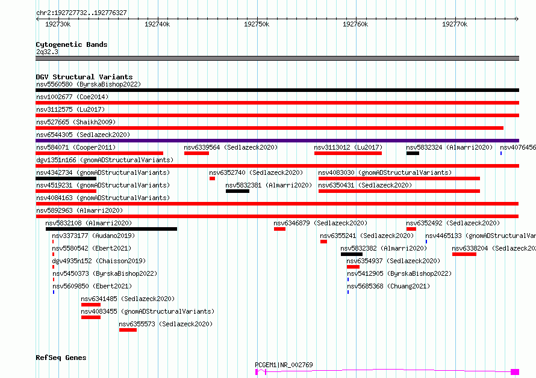Screen dimensions: 536x378
Task: Click nsv4342734 (gnomADStructuralVariants) label
Action: tap(103, 172)
